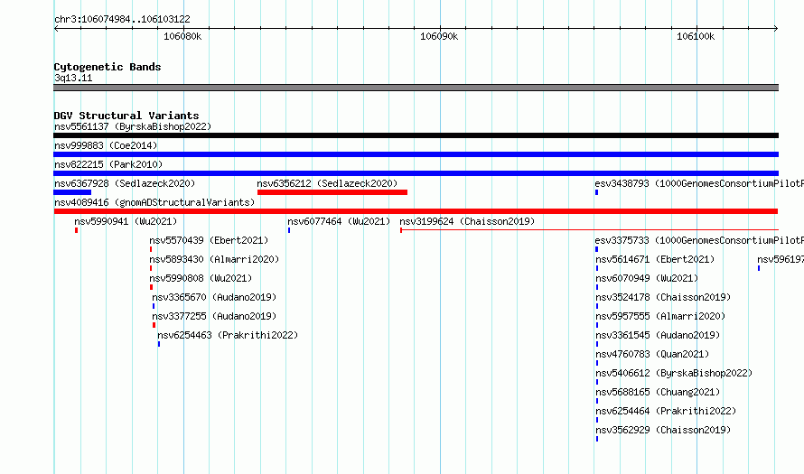Select nsv6367928 (Sedlazeck2020) label
The height and width of the screenshot is (474, 804).
[x=125, y=183]
